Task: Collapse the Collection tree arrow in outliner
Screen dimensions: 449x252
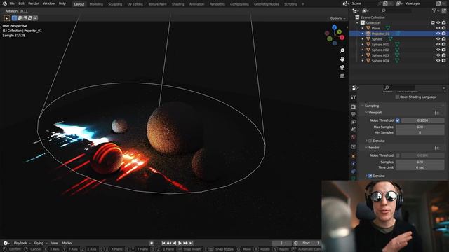Action: click(x=357, y=23)
